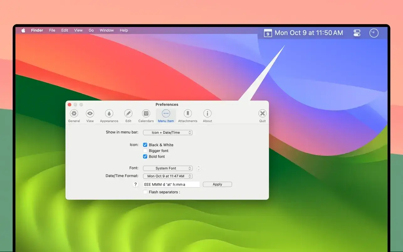
Task: Open the Font selection dropdown
Action: pos(167,168)
